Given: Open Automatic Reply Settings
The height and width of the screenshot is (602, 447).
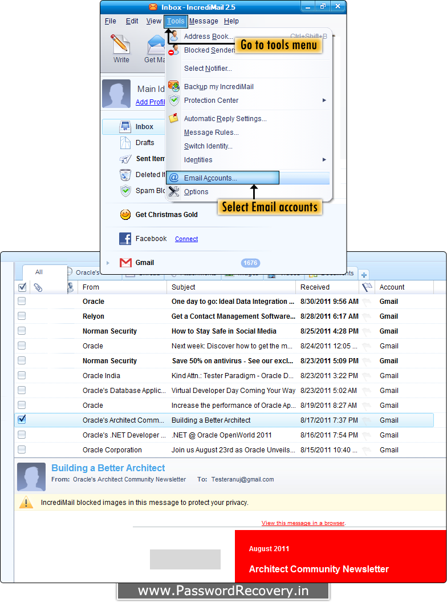Looking at the screenshot, I should 225,119.
